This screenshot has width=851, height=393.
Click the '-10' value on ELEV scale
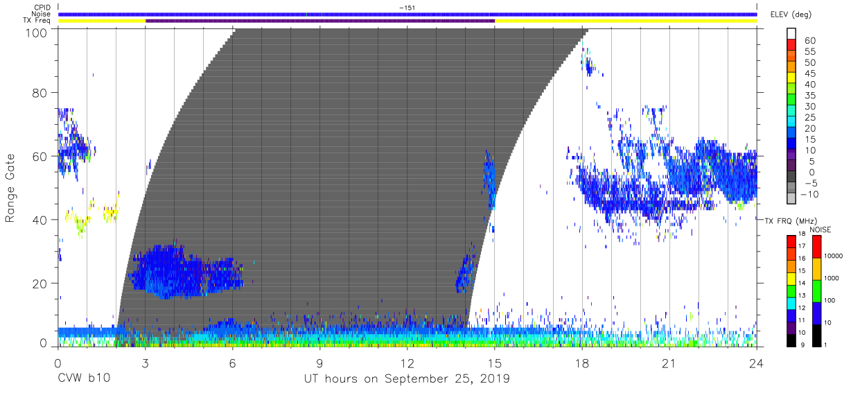pyautogui.click(x=809, y=194)
